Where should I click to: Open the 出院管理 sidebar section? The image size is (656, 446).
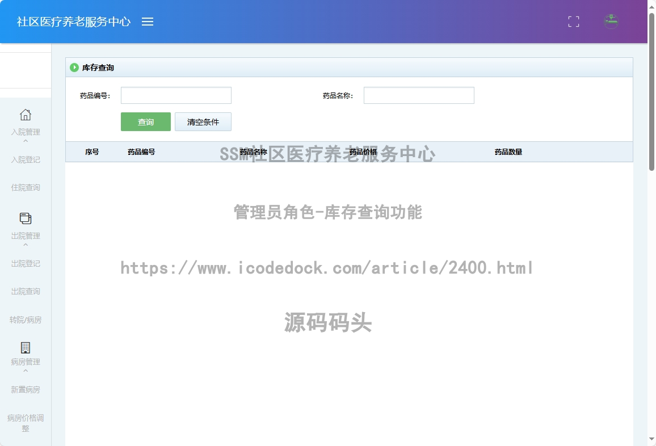click(x=26, y=235)
